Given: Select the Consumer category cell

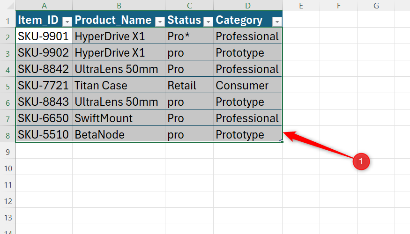Looking at the screenshot, I should (248, 85).
